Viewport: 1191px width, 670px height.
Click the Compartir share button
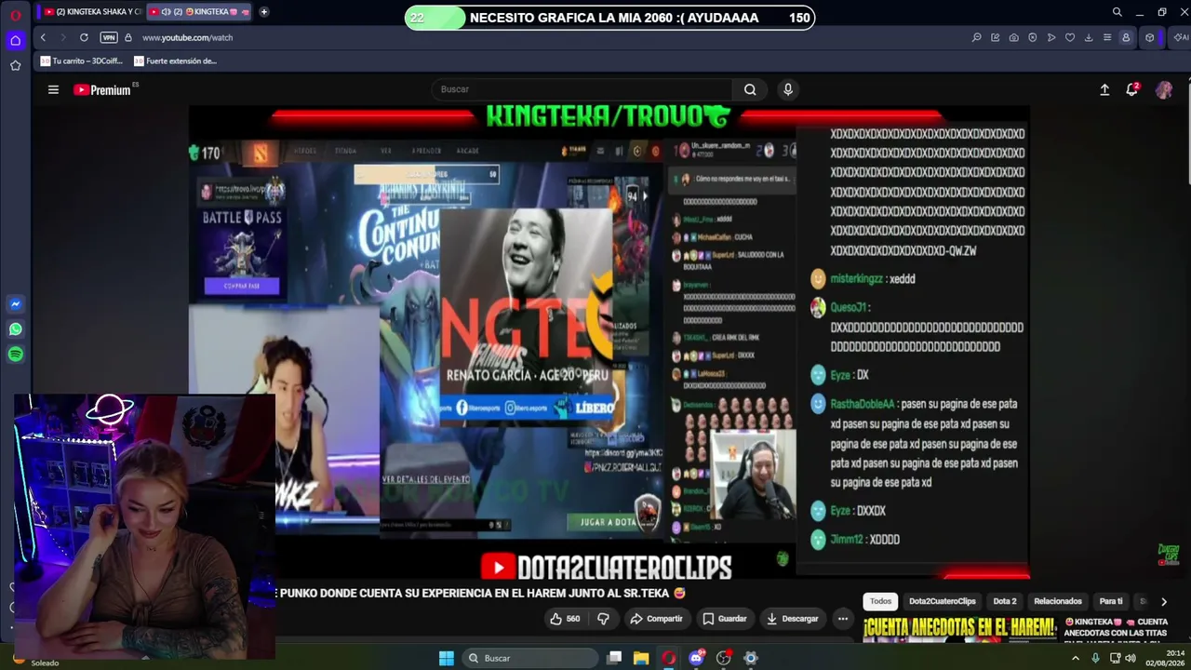[x=656, y=619]
